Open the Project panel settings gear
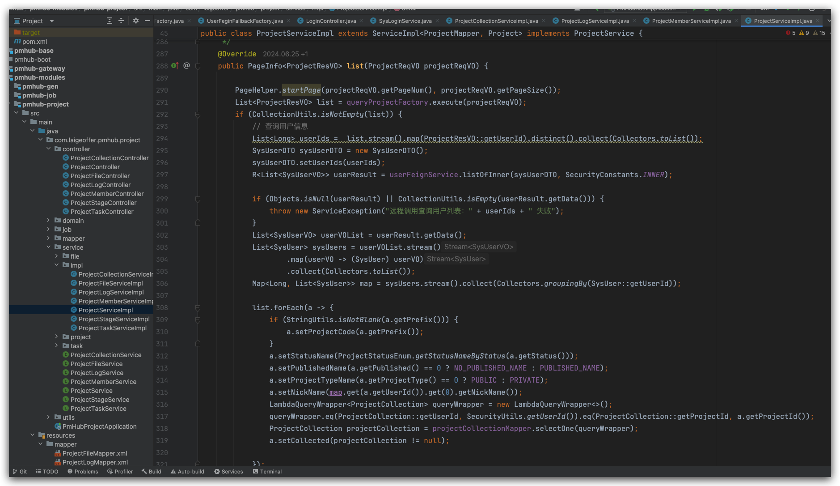 (136, 21)
